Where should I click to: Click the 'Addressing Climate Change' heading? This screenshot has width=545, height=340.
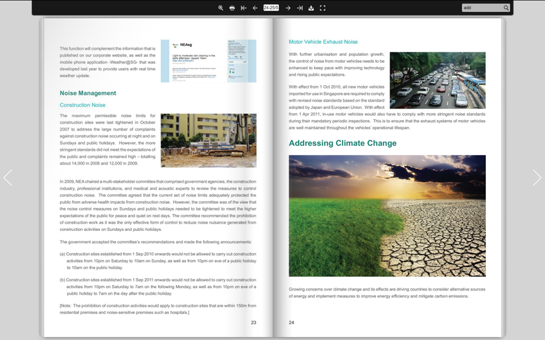[x=343, y=143]
